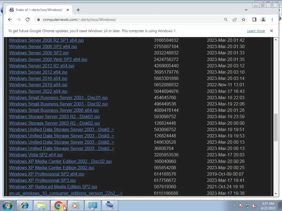Open Chrome's three-dot menu
Viewport: 282px width, 211px height.
click(x=272, y=20)
